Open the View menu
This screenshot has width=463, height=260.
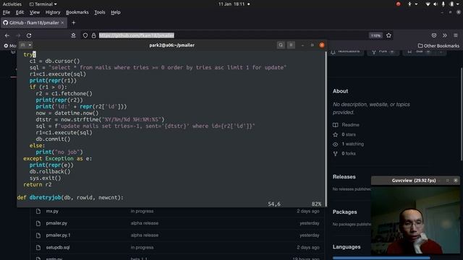pyautogui.click(x=35, y=12)
